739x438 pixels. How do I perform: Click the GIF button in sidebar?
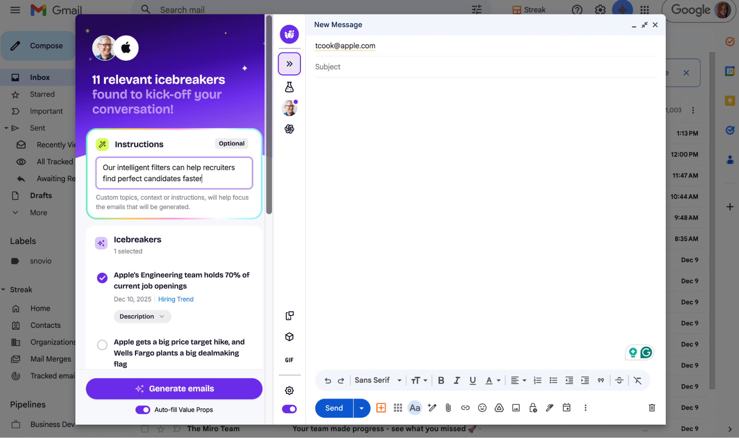[x=289, y=360]
